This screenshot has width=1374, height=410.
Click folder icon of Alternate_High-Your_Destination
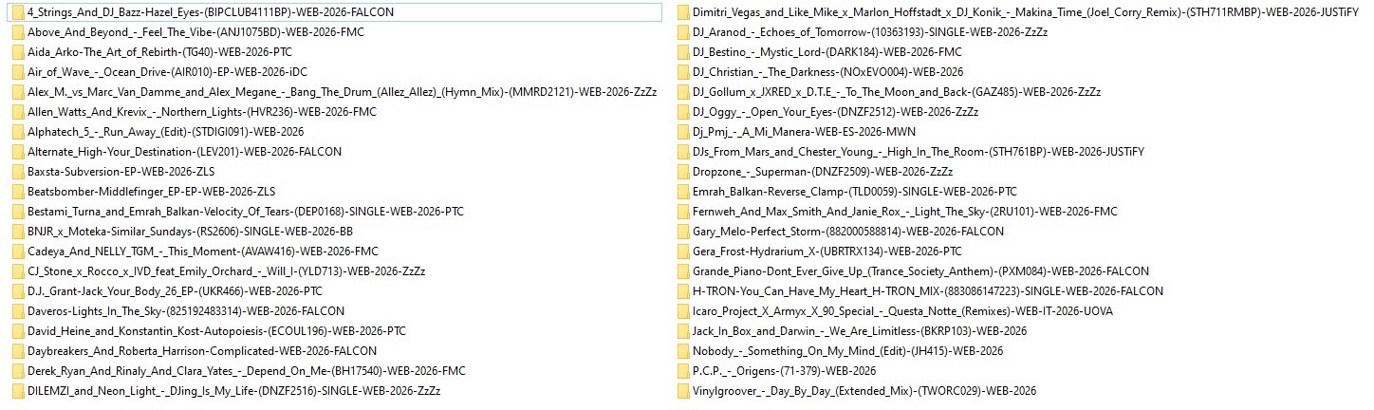coord(19,152)
